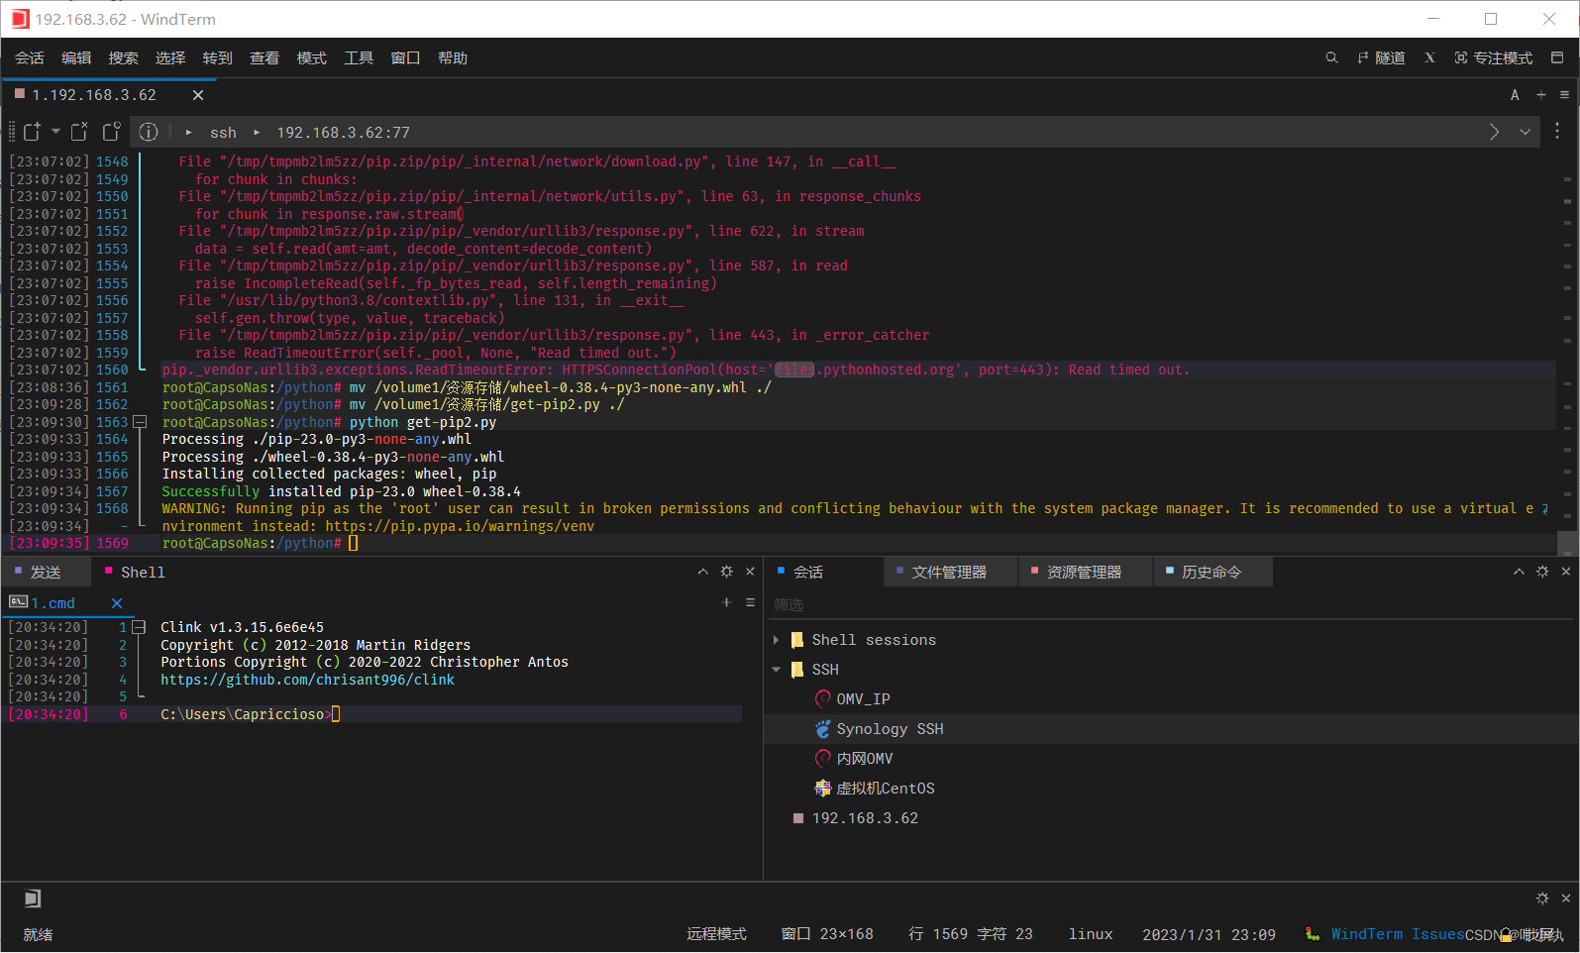
Task: Close the 1.192.168.3.62 session tab
Action: pos(198,95)
